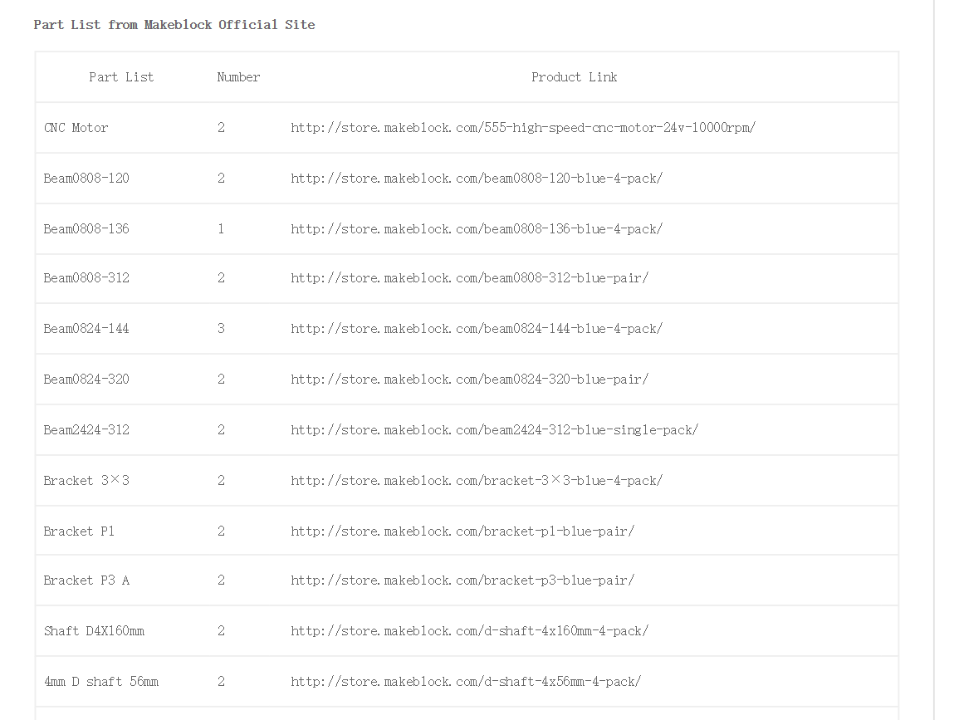The width and height of the screenshot is (954, 720).
Task: Select the "Shaft D4X160mm" part name cell
Action: pyautogui.click(x=94, y=631)
